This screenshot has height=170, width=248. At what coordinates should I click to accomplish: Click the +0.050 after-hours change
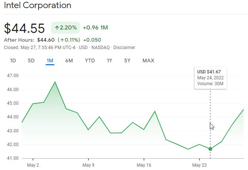(92, 40)
